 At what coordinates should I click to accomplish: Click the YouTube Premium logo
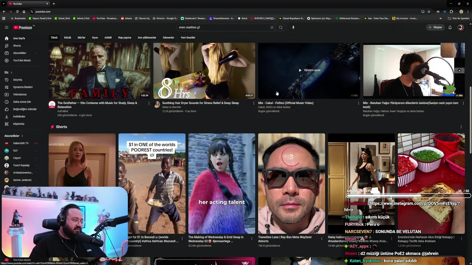click(x=23, y=27)
